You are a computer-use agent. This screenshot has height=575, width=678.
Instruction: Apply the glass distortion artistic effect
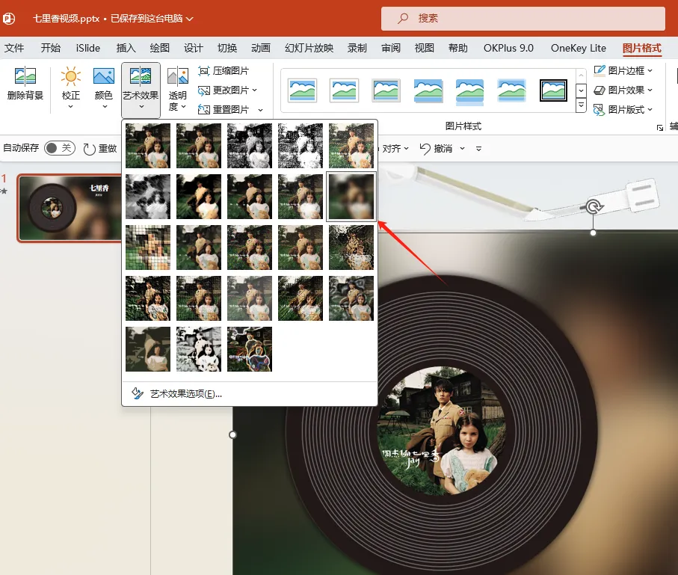click(x=351, y=247)
